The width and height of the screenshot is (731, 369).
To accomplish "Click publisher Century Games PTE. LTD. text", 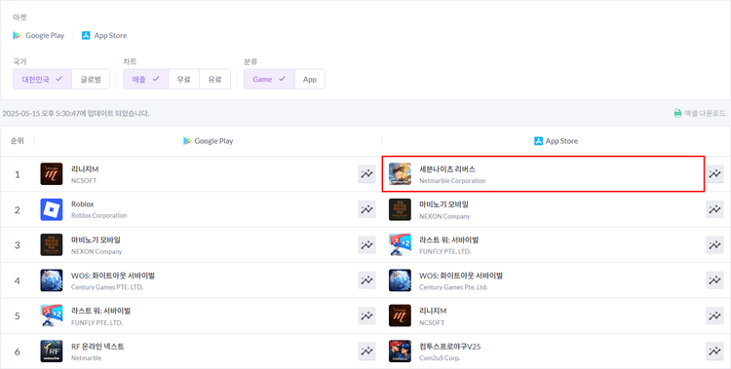I will point(107,287).
